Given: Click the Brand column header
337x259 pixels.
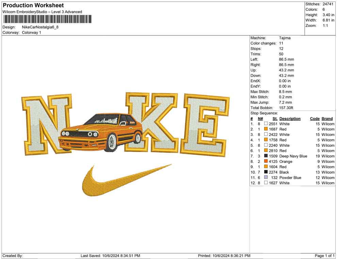Looking at the screenshot, I should click(x=327, y=118).
